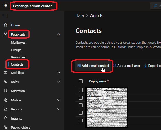Check the second contact row checkbox
Viewport: 161px width, 130px height.
point(81,97)
